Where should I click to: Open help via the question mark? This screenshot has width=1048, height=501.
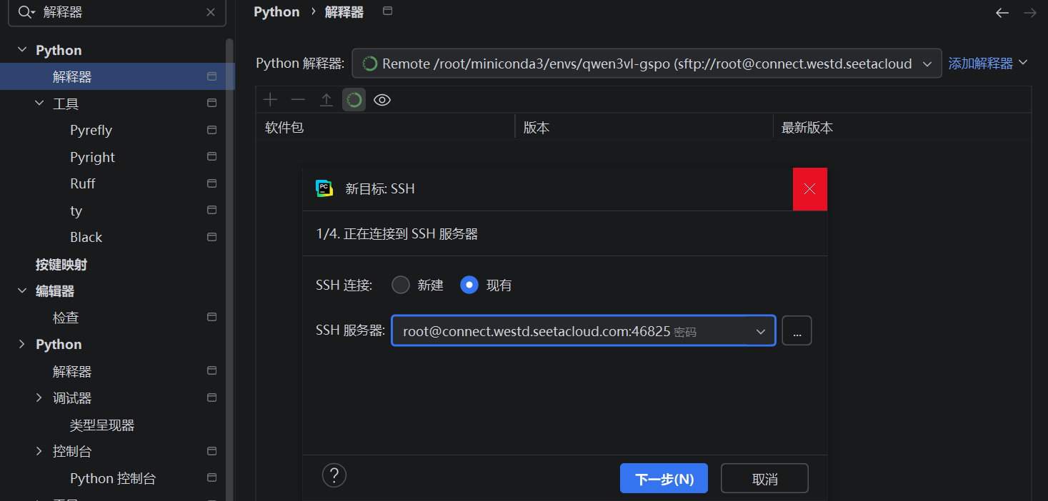point(334,475)
